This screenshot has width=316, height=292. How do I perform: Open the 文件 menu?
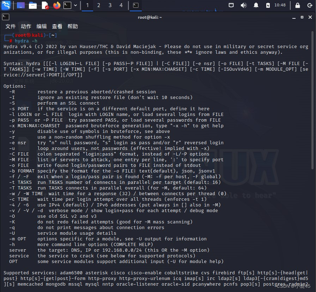(x=11, y=27)
